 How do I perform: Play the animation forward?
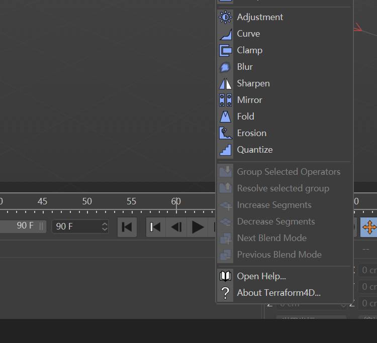click(198, 227)
